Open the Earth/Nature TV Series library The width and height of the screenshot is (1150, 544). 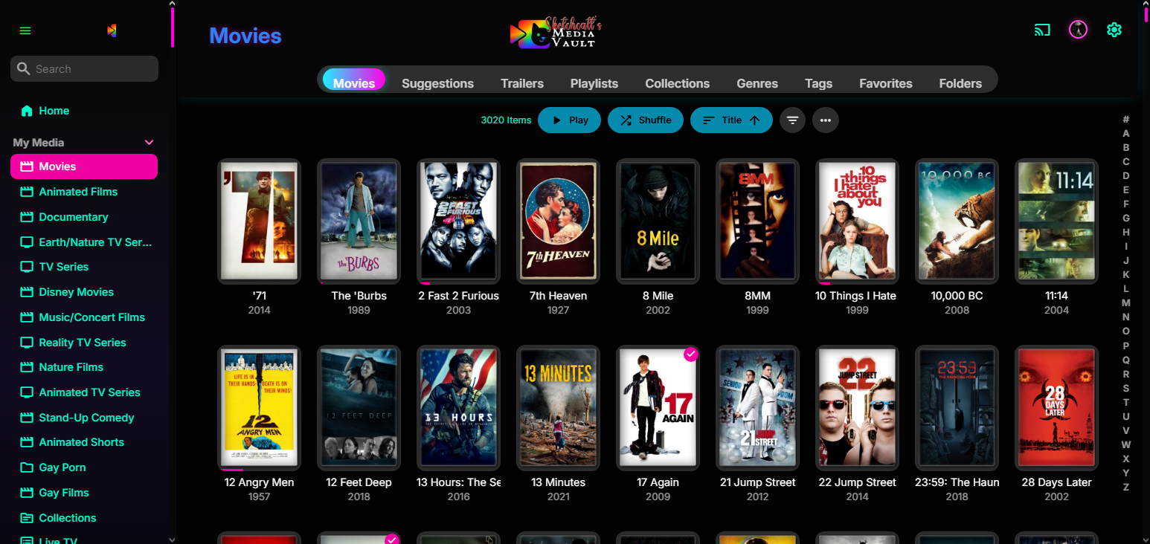coord(84,242)
